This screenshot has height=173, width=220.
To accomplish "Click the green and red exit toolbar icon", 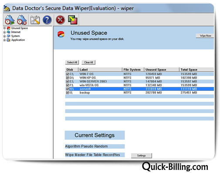I will [x=73, y=20].
